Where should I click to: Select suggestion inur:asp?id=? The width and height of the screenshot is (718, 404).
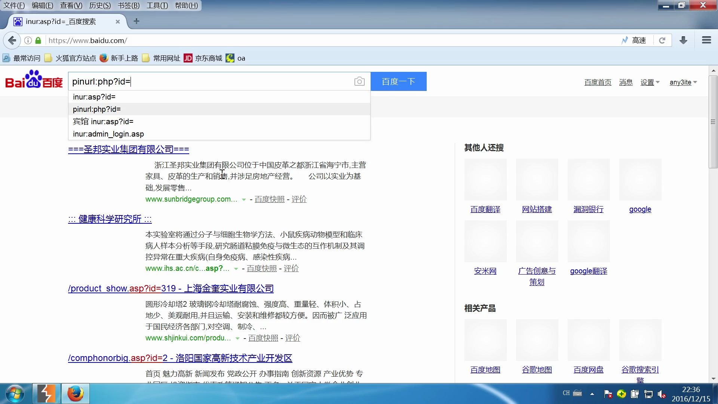click(x=219, y=97)
